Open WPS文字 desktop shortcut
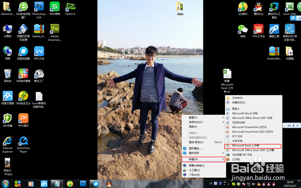 pyautogui.click(x=39, y=53)
